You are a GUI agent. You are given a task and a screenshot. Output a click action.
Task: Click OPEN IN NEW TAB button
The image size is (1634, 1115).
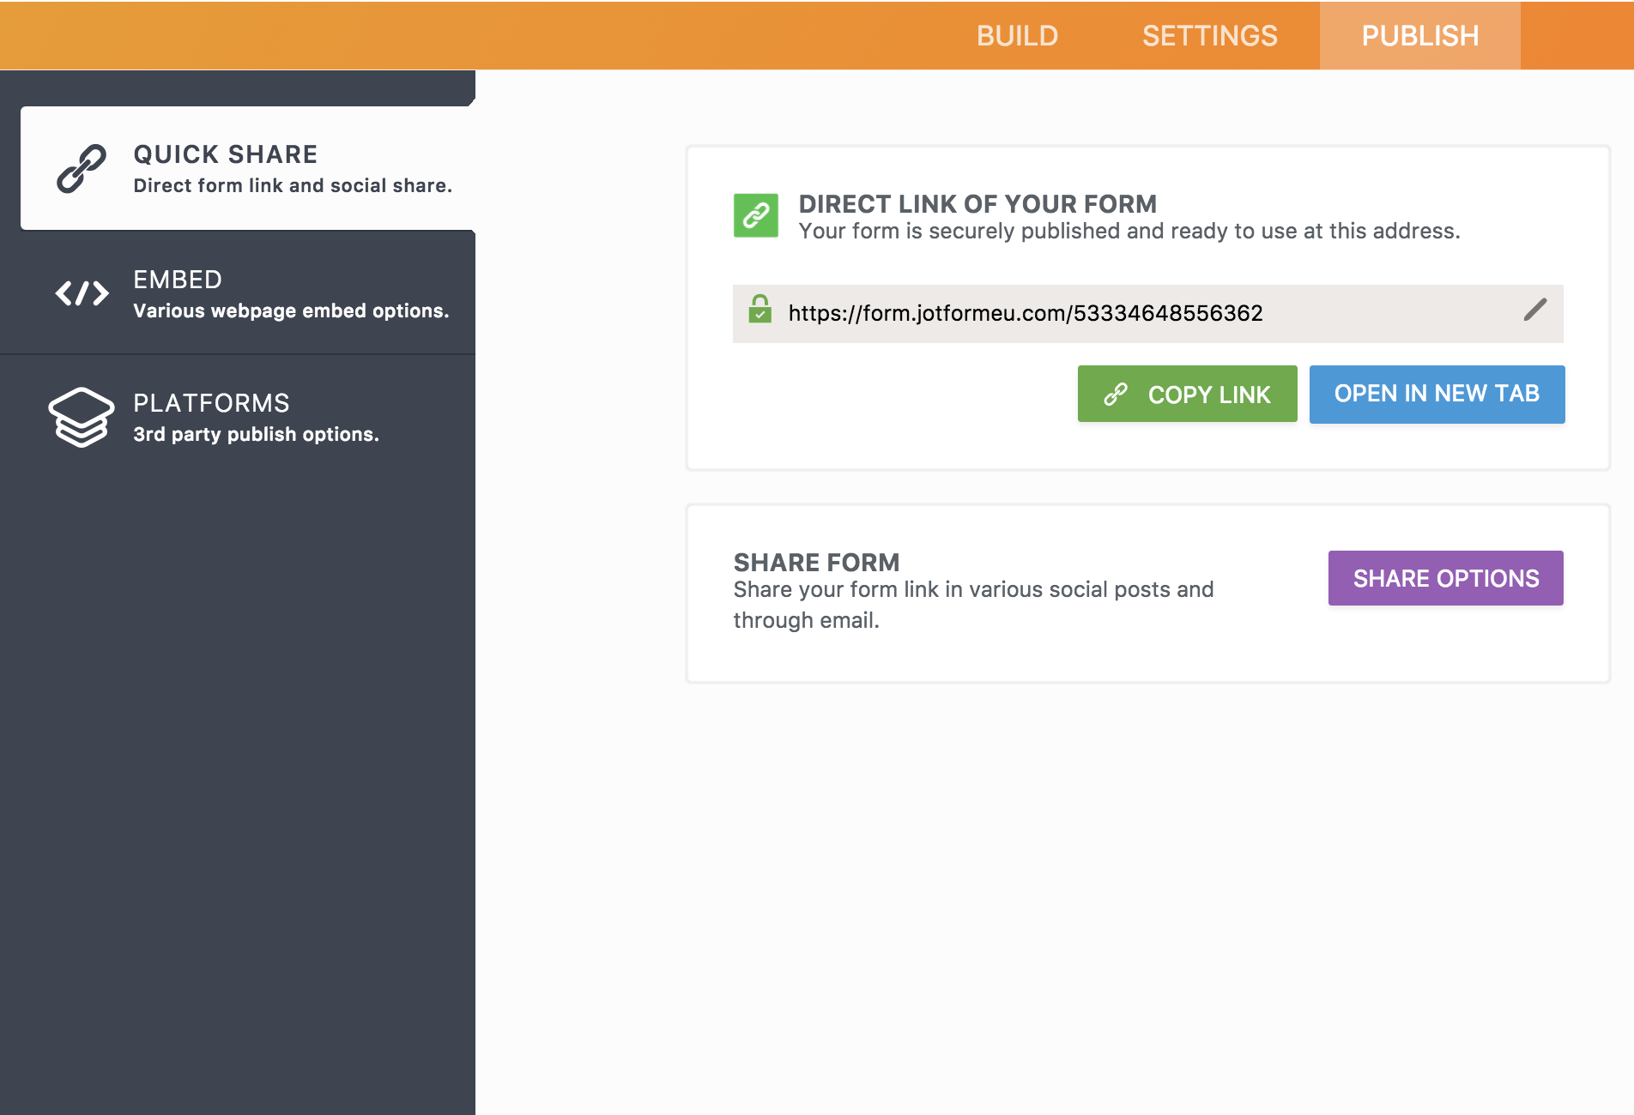coord(1437,394)
